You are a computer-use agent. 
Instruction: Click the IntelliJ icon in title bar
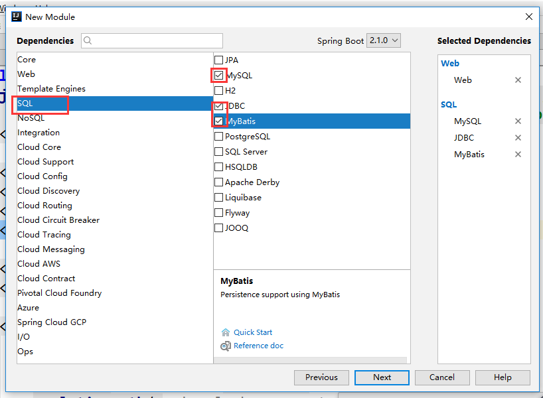coord(17,17)
